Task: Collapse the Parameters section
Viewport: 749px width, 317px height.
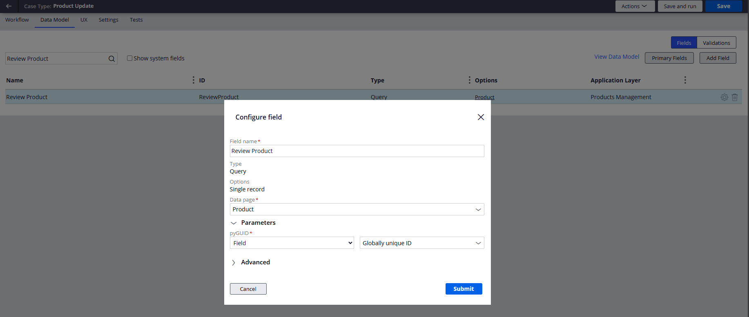Action: click(x=234, y=223)
